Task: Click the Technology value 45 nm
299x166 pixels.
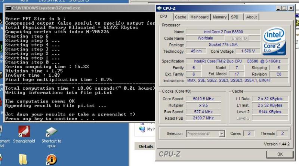Action: [196, 51]
